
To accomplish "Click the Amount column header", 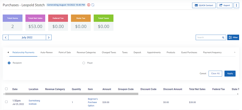I will pyautogui.click(x=107, y=89).
